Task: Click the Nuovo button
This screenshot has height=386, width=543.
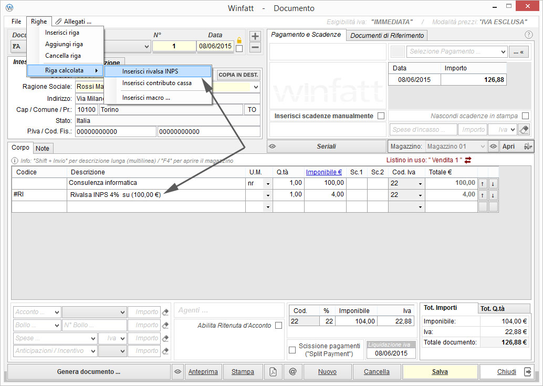Action: click(x=327, y=372)
